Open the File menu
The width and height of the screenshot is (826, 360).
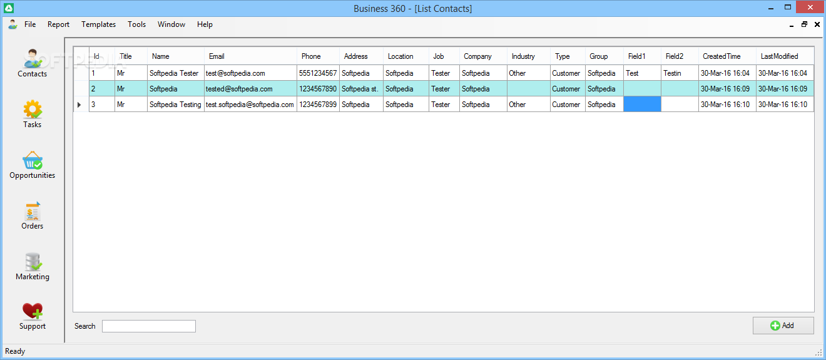(30, 24)
